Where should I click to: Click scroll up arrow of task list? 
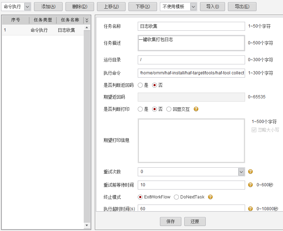click(x=87, y=28)
